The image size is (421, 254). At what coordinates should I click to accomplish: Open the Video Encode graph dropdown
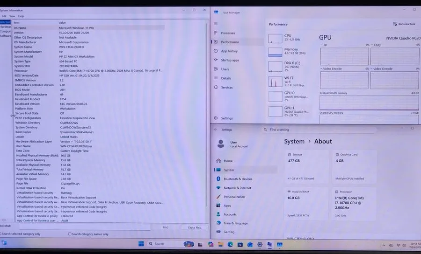[331, 69]
